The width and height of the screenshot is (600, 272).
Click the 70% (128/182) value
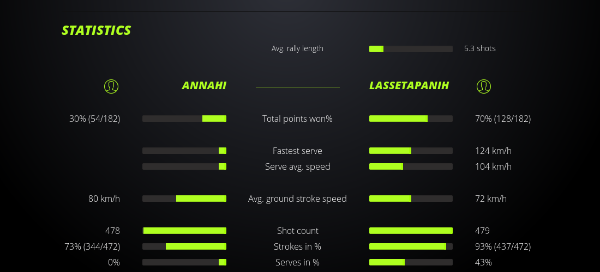click(502, 119)
